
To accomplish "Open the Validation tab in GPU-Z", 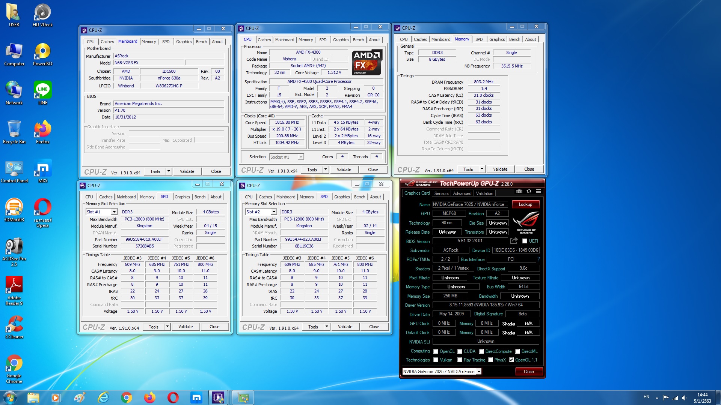I will point(484,193).
